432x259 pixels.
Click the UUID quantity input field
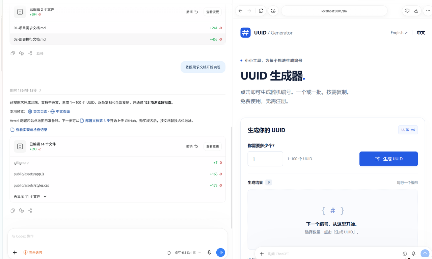click(x=265, y=159)
